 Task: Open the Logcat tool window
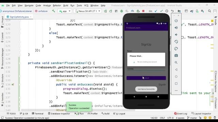(x=119, y=114)
